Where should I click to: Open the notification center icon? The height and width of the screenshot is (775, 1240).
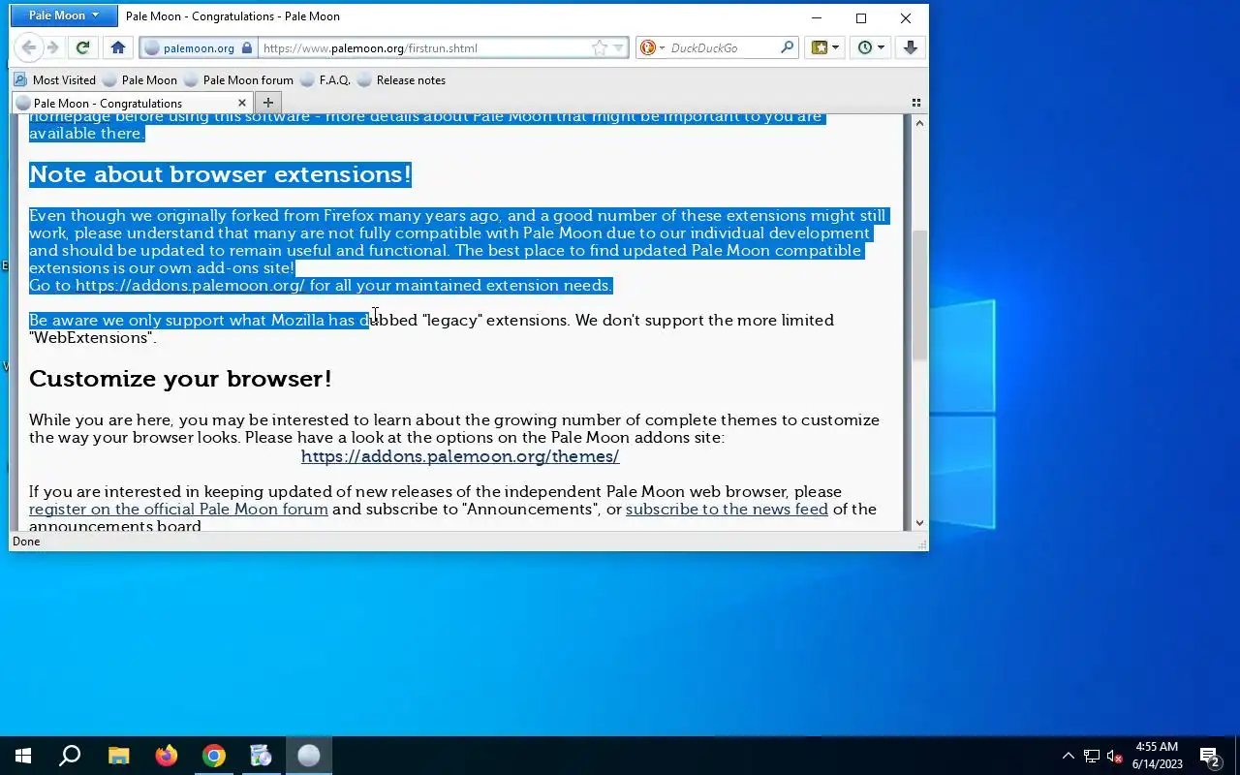[1210, 756]
